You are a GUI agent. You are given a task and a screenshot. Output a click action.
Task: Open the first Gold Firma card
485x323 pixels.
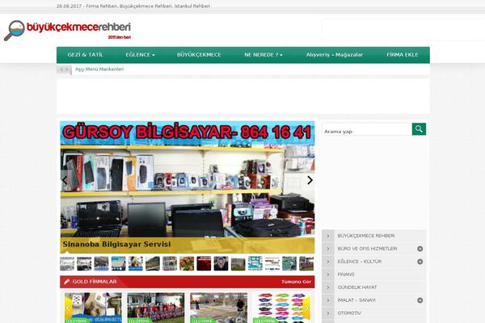(x=93, y=308)
